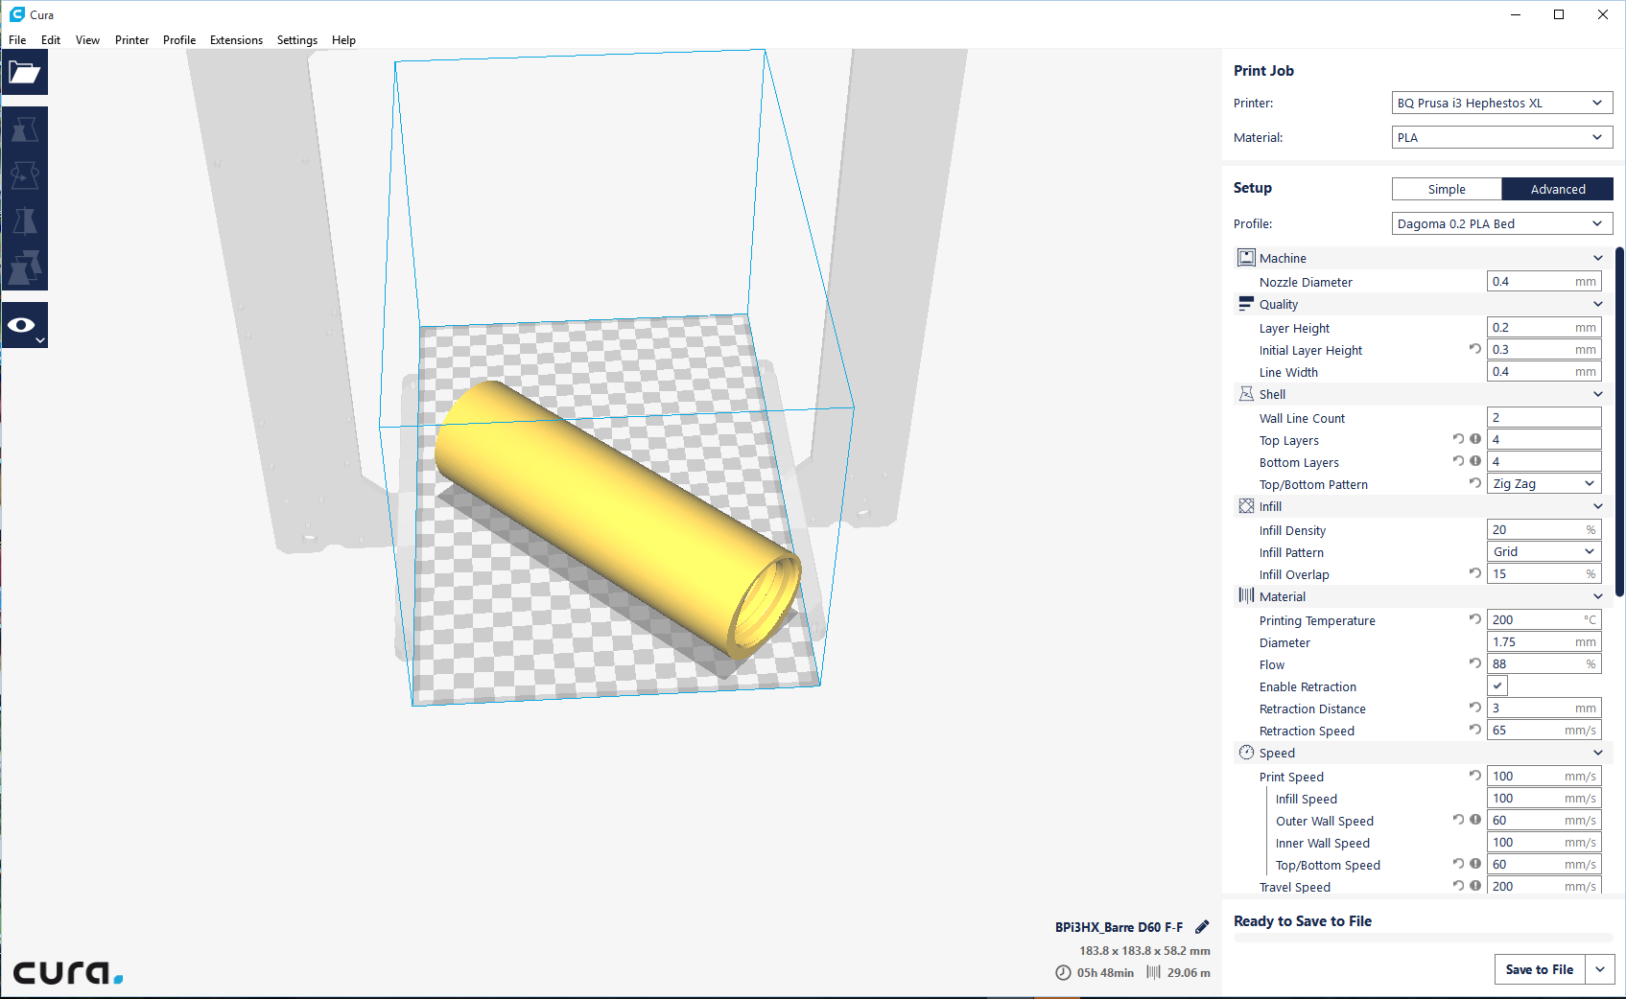
Task: Click the Layer Height input field
Action: pyautogui.click(x=1544, y=328)
